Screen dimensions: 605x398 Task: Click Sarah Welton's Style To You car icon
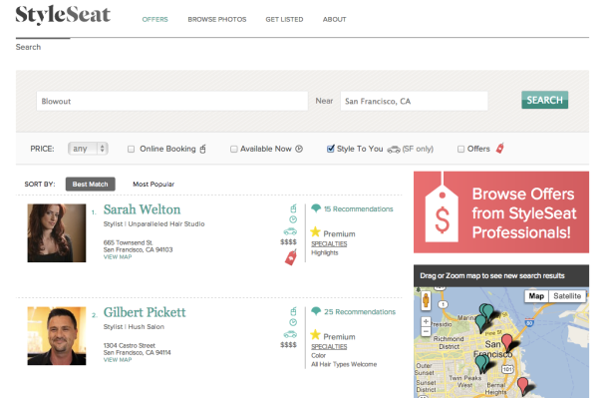(290, 231)
